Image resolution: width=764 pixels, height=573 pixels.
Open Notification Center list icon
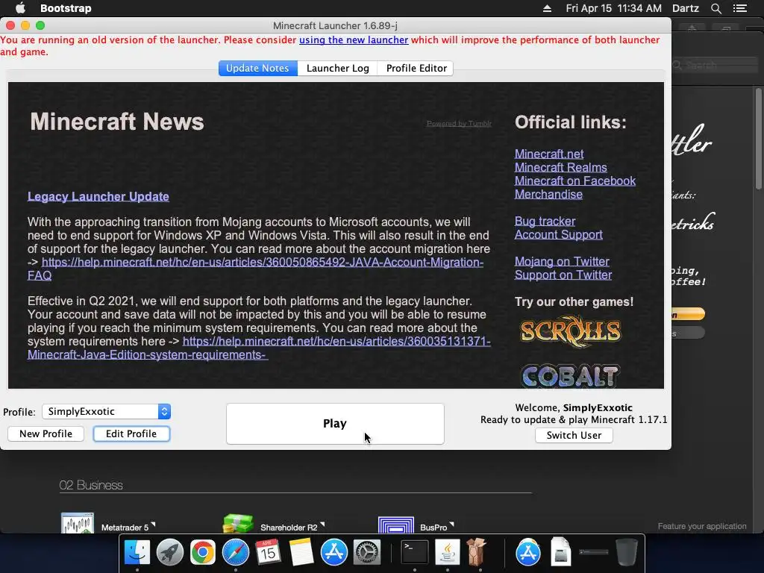[x=739, y=8]
